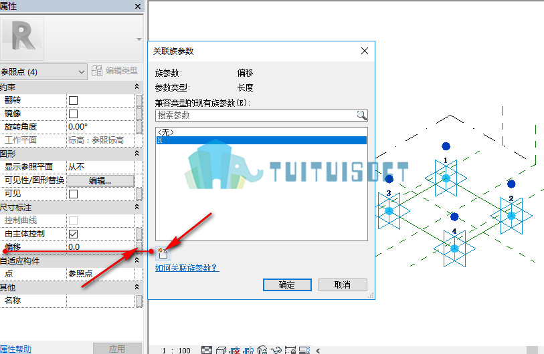
Task: Click the associate parameter button beside 翻转
Action: pyautogui.click(x=139, y=100)
